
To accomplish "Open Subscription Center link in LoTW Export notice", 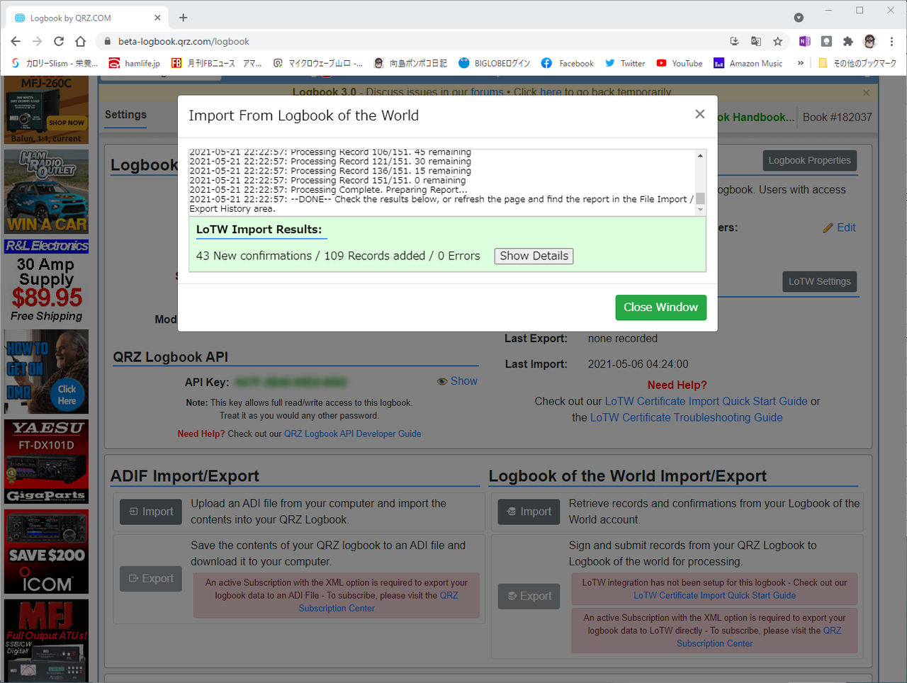I will 759,637.
